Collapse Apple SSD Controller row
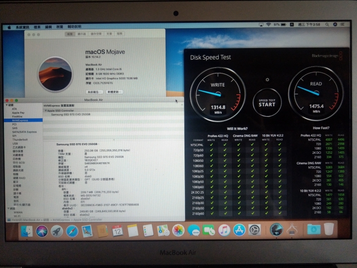 46,111
